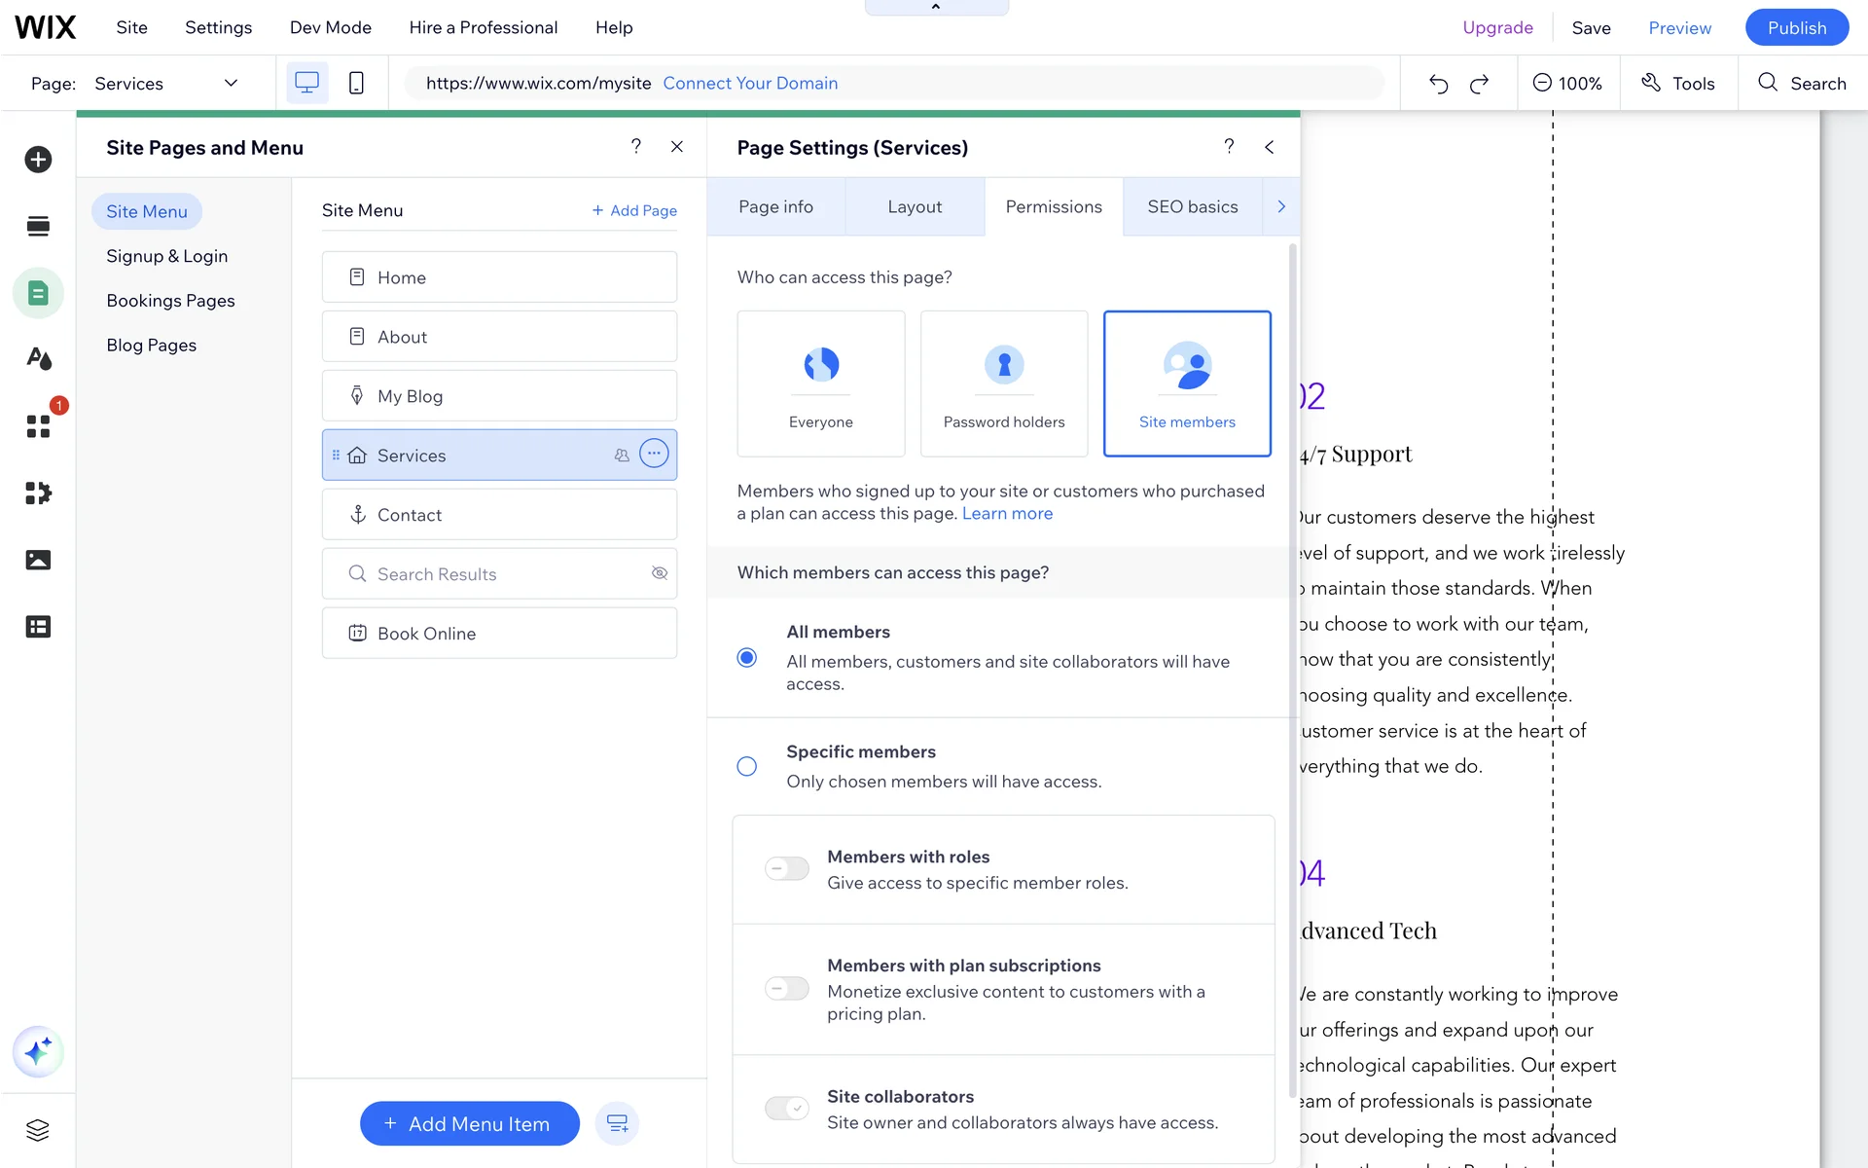Open Add Apps with notification badge
Image resolution: width=1868 pixels, height=1168 pixels.
[38, 426]
